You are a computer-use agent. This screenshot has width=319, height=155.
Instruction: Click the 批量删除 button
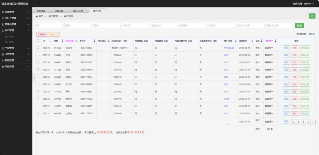[42, 34]
